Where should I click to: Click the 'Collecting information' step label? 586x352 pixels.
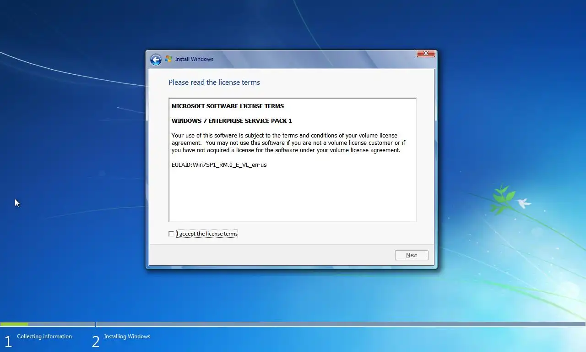point(44,336)
